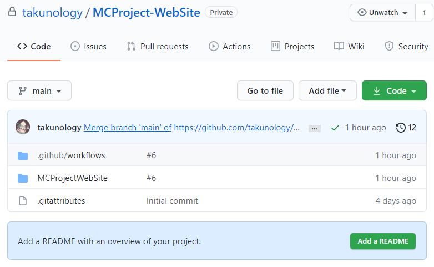Open the commit history clock icon
Image resolution: width=434 pixels, height=267 pixels.
pyautogui.click(x=401, y=128)
